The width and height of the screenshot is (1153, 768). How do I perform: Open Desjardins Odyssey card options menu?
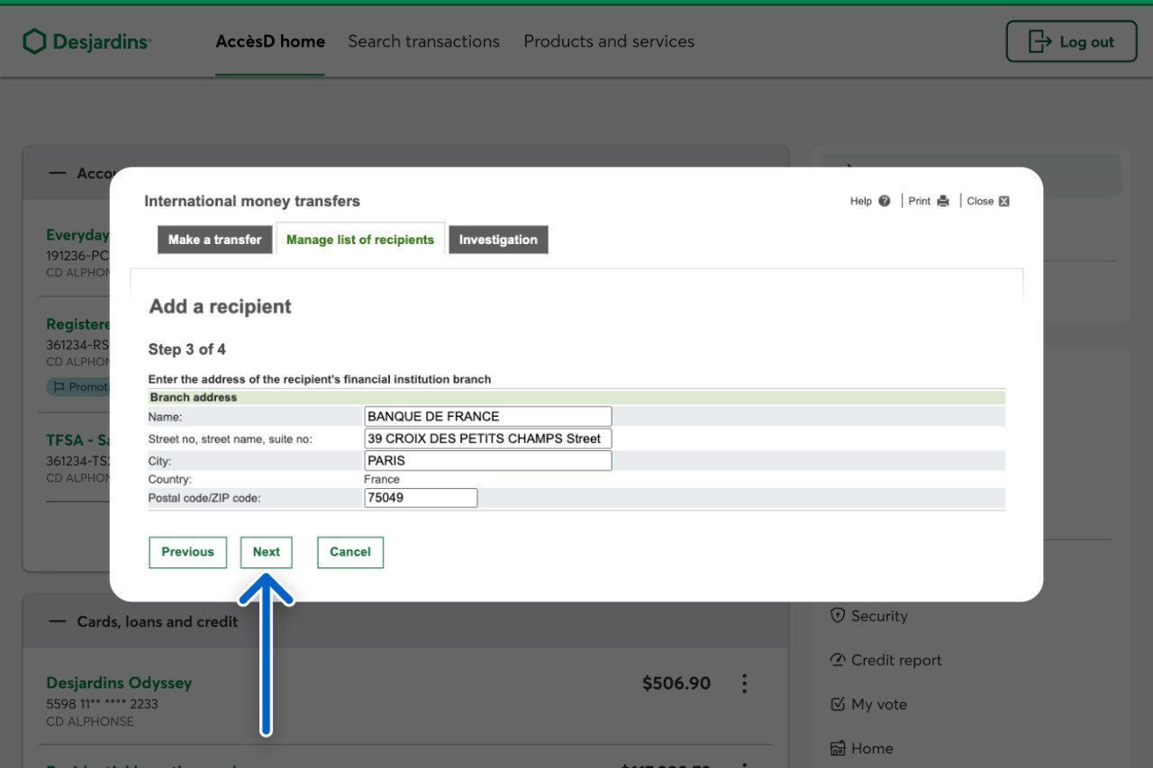point(744,683)
